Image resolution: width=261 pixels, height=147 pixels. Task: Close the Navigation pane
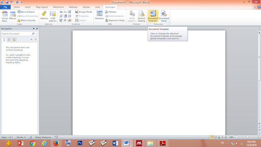point(37,29)
